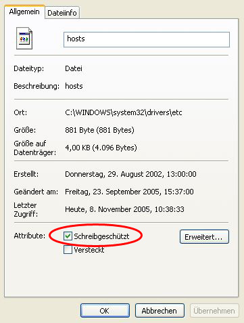Click the Attribute: label
This screenshot has height=323, width=244.
coord(30,236)
